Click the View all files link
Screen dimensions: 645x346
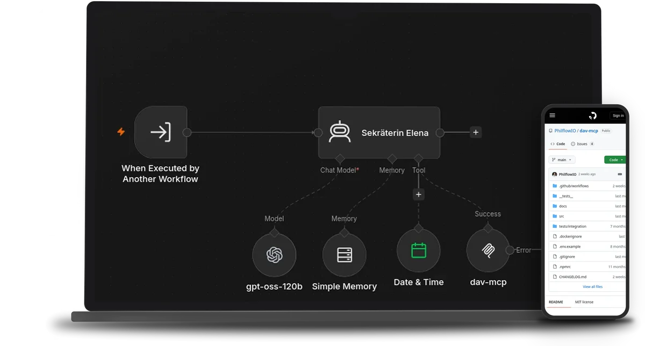point(592,287)
